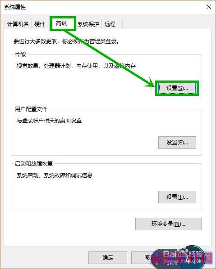Click the Baidu 经验 paw logo watermark
The width and height of the screenshot is (216, 269).
[x=183, y=249]
